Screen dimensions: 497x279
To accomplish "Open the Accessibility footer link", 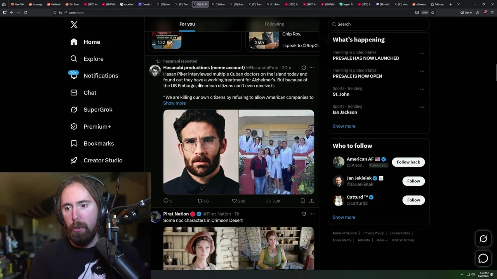I will click(342, 240).
